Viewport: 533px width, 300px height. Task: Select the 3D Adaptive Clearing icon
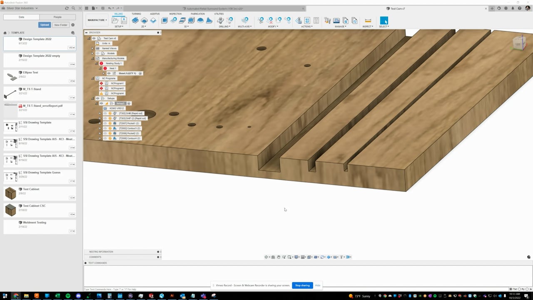click(x=164, y=20)
